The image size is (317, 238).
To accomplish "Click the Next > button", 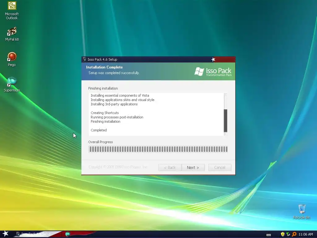I will (193, 167).
